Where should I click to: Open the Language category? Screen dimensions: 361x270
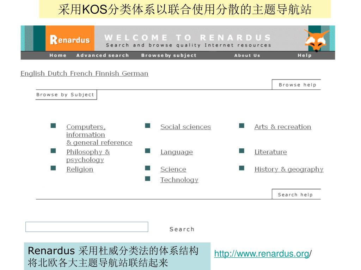(177, 152)
